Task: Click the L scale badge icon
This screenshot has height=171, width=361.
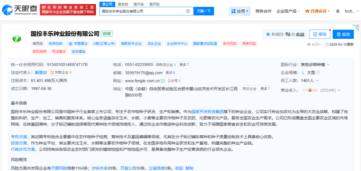Action: click(304, 73)
